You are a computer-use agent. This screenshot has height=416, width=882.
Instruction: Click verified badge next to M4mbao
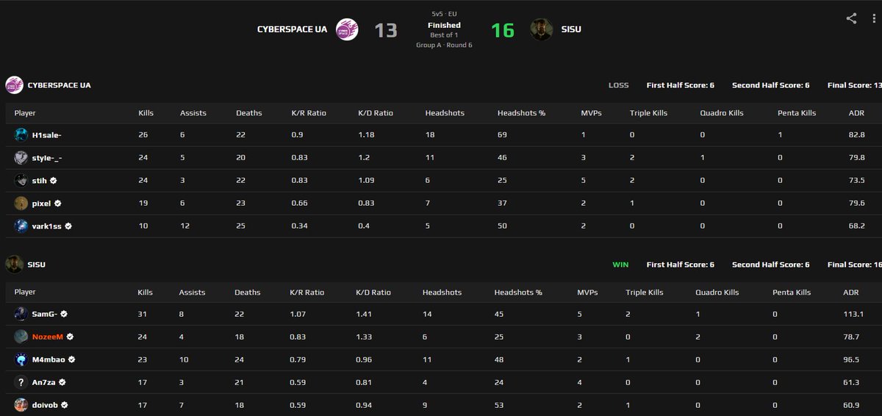[71, 359]
